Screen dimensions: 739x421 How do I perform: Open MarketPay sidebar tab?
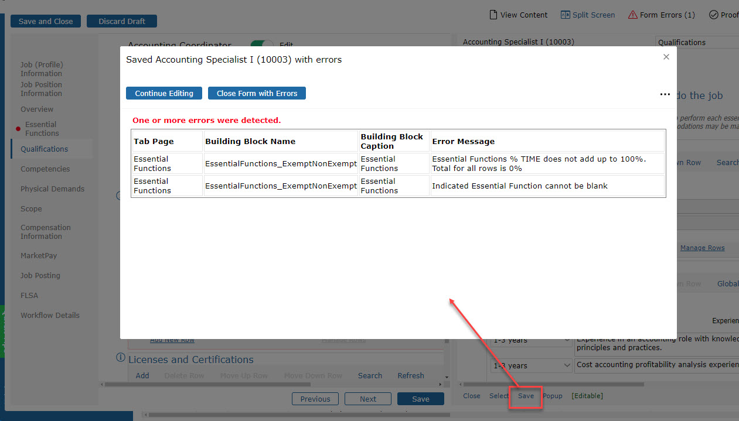pyautogui.click(x=39, y=255)
